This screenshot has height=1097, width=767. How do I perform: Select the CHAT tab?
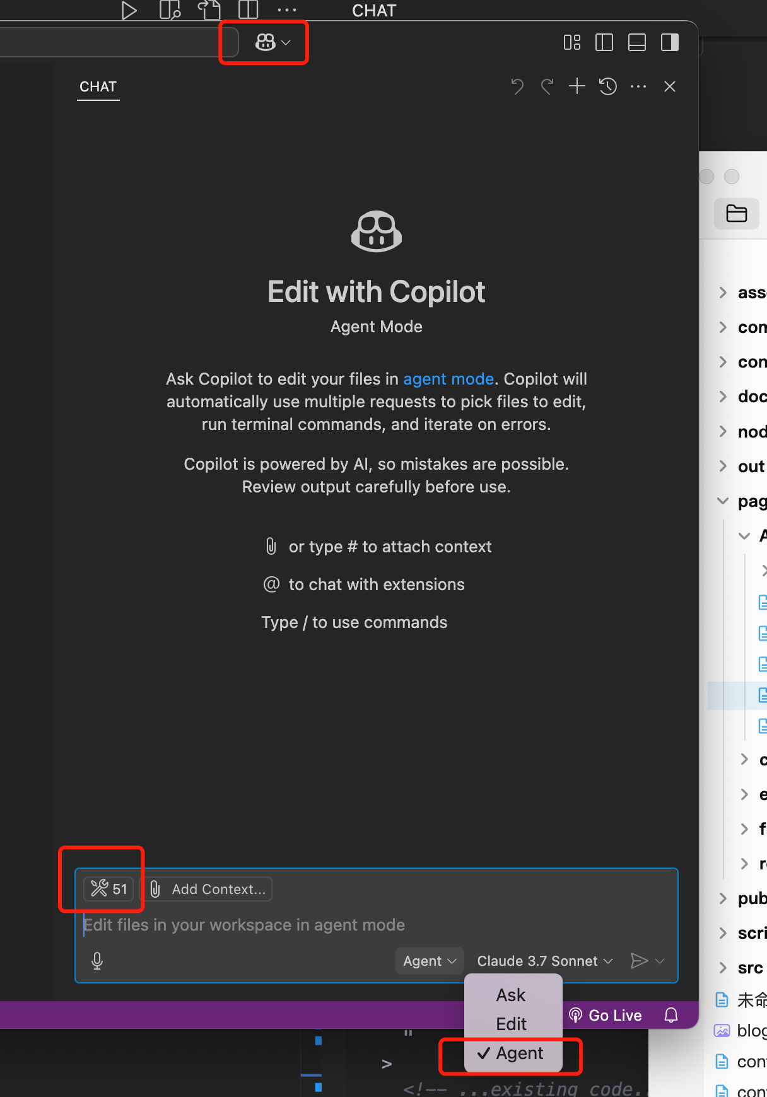(x=98, y=87)
